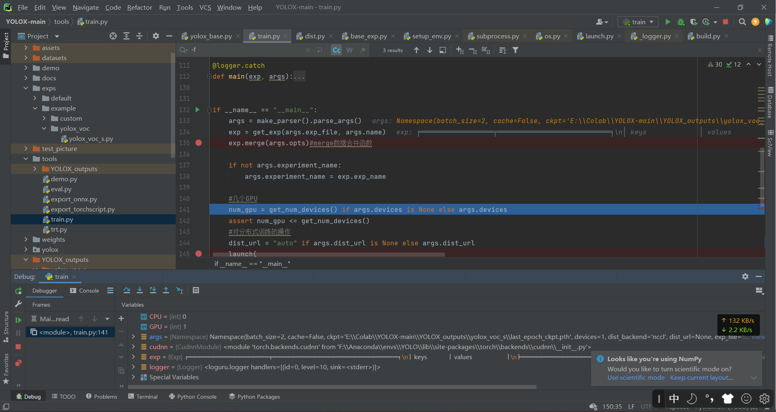Resume program in the debug sidebar
Viewport: 776px width, 412px height.
coord(18,320)
